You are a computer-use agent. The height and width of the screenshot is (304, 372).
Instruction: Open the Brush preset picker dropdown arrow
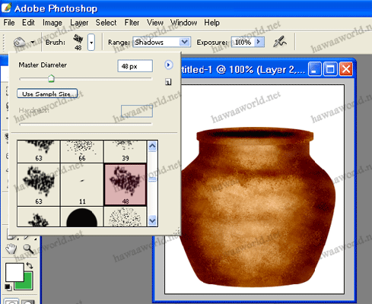pyautogui.click(x=91, y=42)
